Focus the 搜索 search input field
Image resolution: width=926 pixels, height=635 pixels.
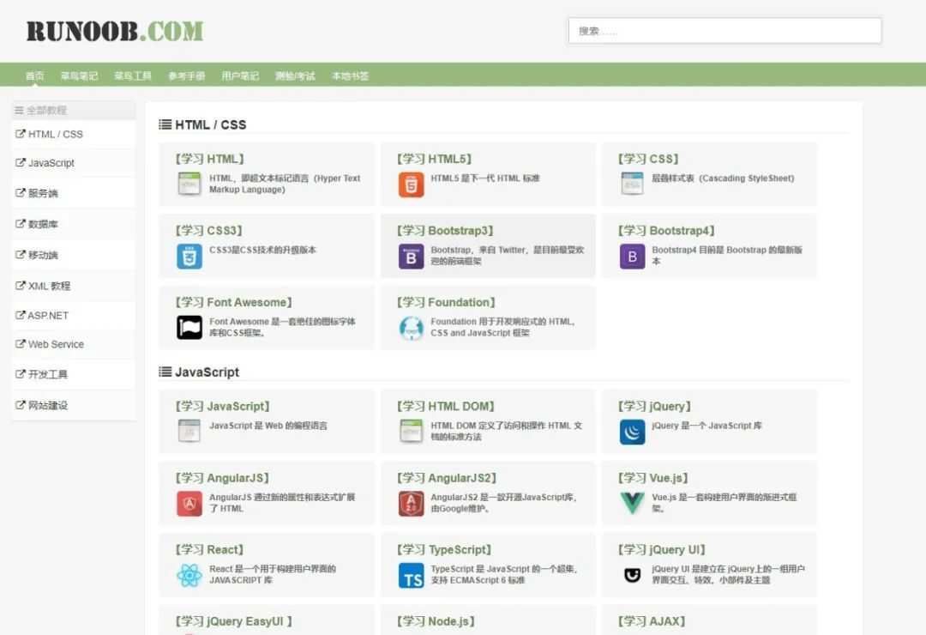[x=725, y=31]
